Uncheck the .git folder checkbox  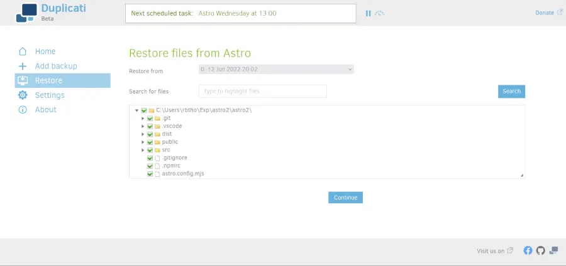pos(150,119)
